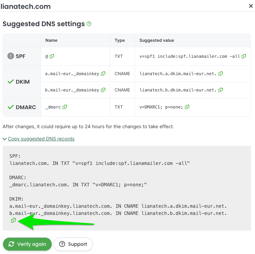Select the _dmarc name text

[x=53, y=107]
